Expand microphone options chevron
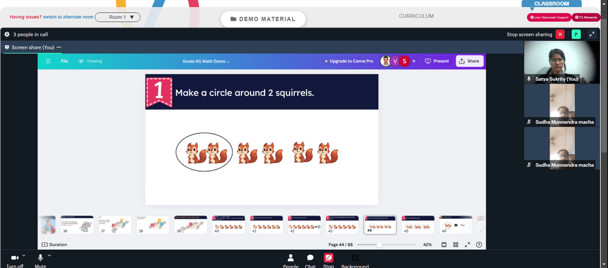 49,256
